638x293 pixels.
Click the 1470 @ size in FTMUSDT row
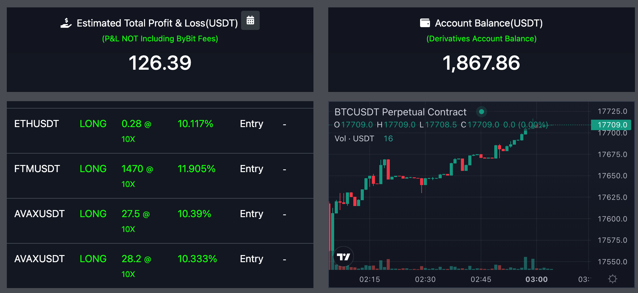[137, 169]
